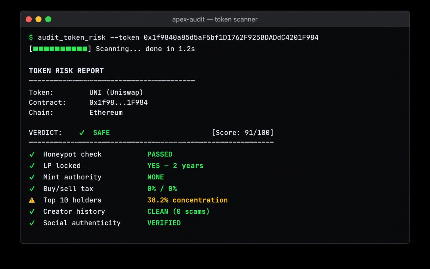Click the yellow minimize window button
This screenshot has width=430, height=269.
[38, 19]
